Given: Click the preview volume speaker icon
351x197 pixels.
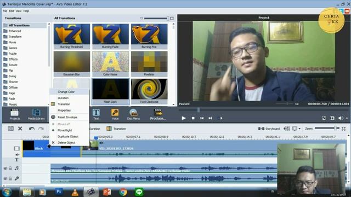Looking at the screenshot, I should (x=341, y=118).
